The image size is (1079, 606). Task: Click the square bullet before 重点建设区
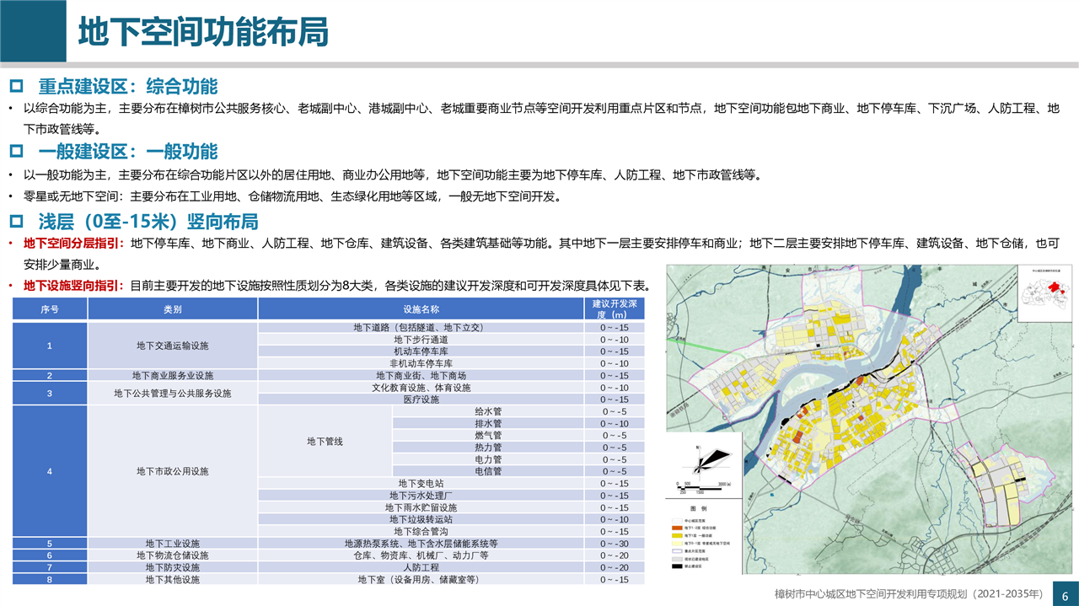(x=16, y=87)
